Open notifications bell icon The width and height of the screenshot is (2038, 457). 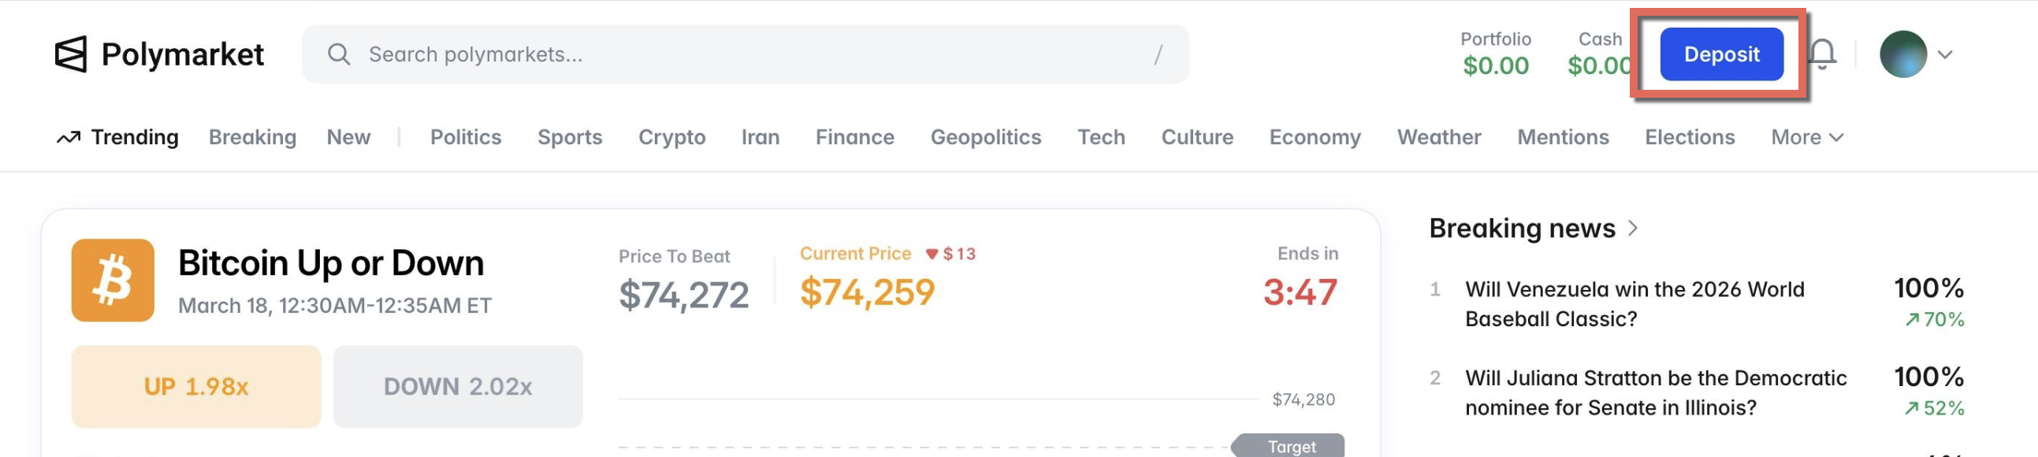[x=1821, y=54]
